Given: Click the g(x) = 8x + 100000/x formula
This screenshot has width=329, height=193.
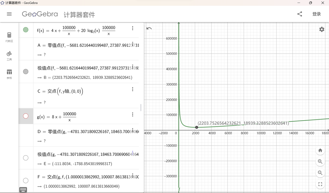Looking at the screenshot, I should (57, 117).
